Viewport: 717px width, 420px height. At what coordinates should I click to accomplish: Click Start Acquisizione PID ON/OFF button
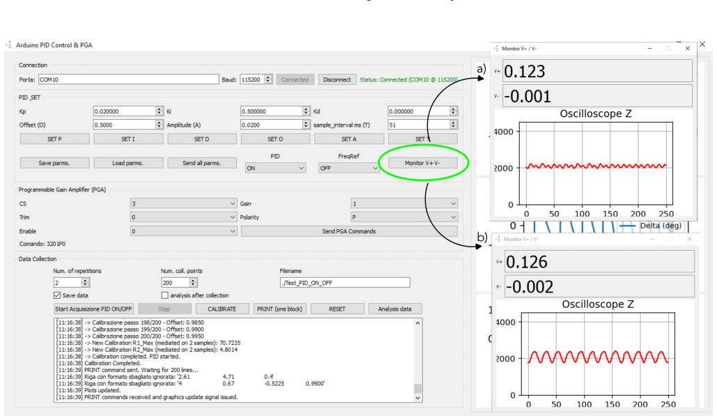pos(94,309)
